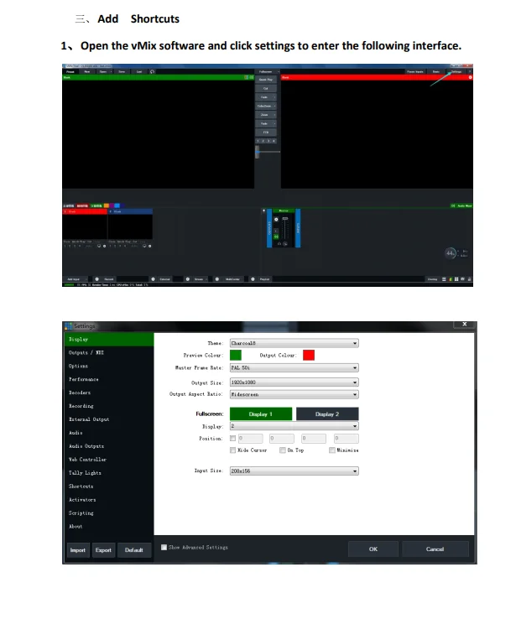
Task: Click the second small icon on green Preview bar
Action: pyautogui.click(x=252, y=77)
